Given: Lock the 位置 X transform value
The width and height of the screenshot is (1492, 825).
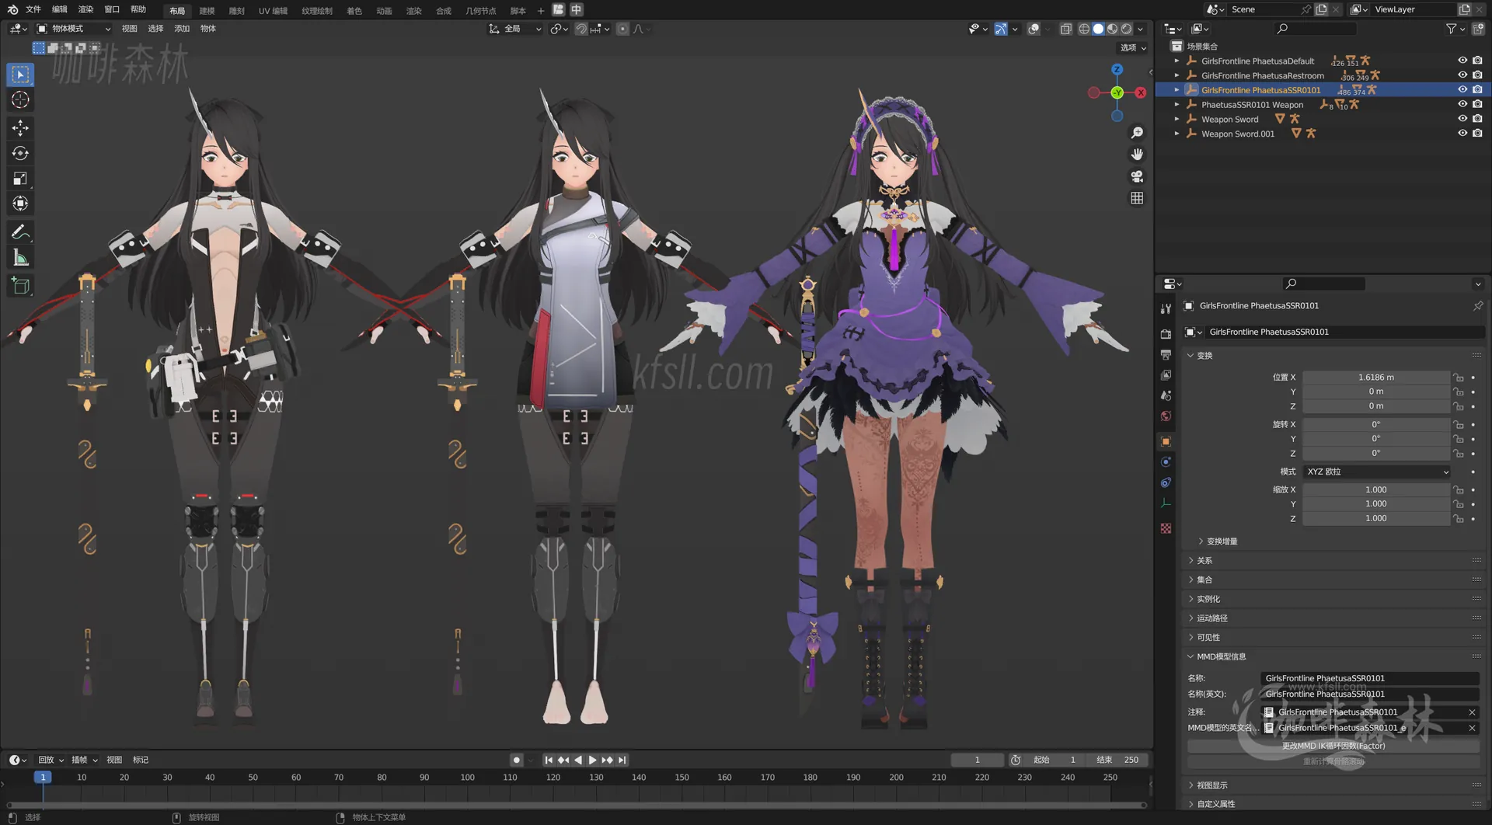Looking at the screenshot, I should pyautogui.click(x=1459, y=377).
